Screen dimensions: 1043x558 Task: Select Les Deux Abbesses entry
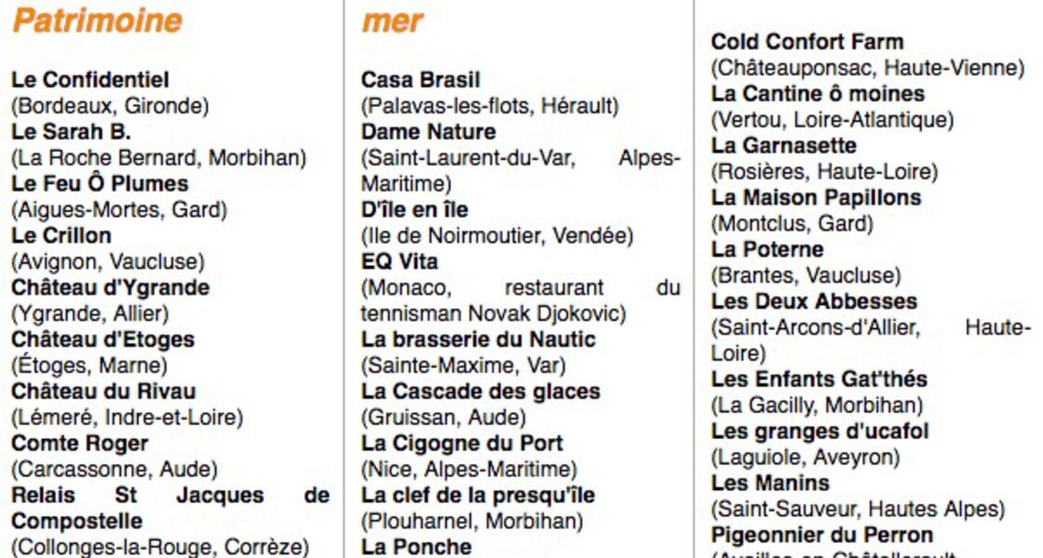(x=814, y=301)
